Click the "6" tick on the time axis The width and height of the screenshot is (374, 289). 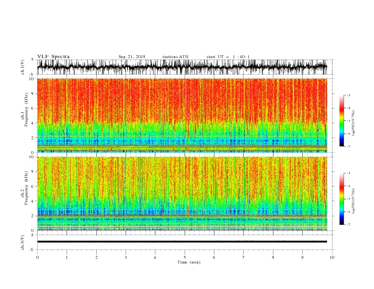(x=214, y=257)
